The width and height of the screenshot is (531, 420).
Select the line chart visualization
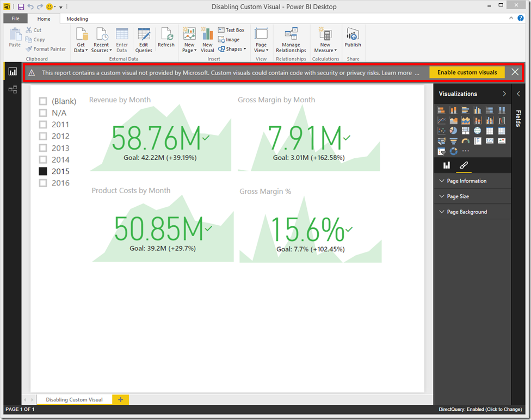click(x=441, y=120)
